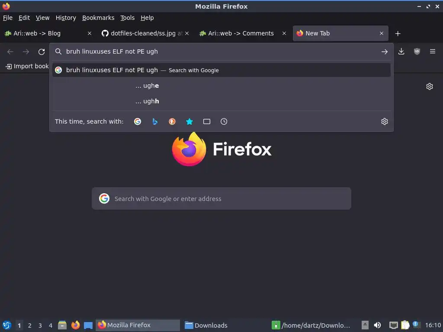Image resolution: width=443 pixels, height=332 pixels.
Task: Open the History menu
Action: tap(66, 18)
